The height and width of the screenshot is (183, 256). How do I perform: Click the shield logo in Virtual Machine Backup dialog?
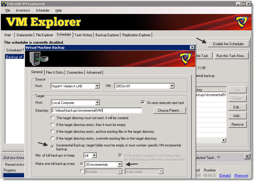pyautogui.click(x=185, y=59)
